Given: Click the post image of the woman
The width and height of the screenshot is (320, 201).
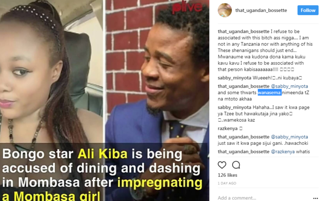Looking at the screenshot, I should coord(52,71).
